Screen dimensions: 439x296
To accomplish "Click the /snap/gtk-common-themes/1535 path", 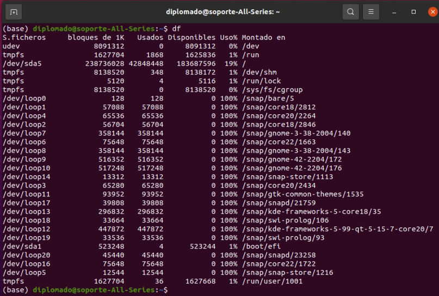I will click(302, 194).
